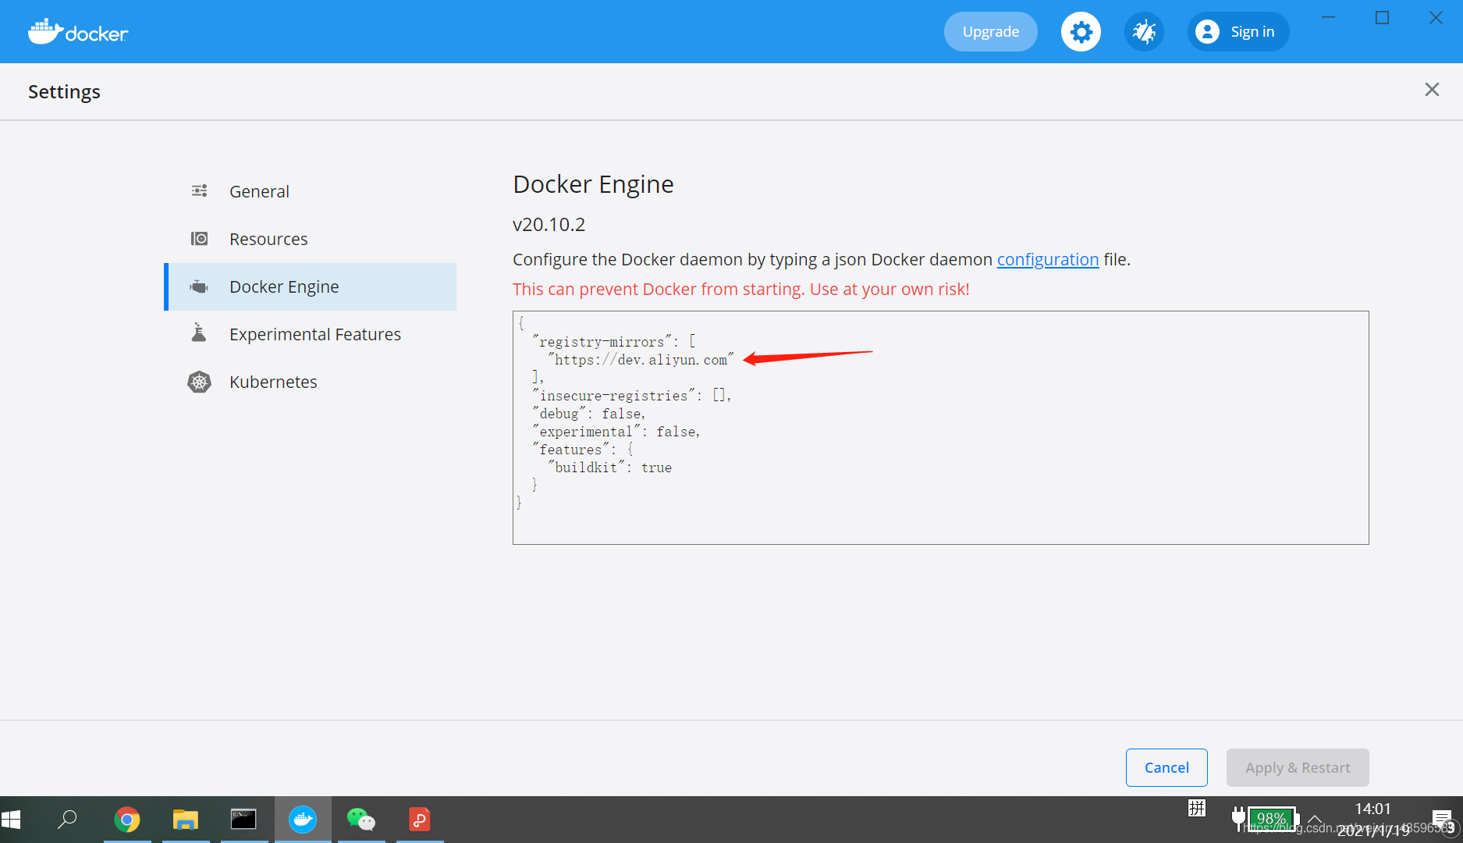
Task: Open settings via the gear icon
Action: [1081, 32]
